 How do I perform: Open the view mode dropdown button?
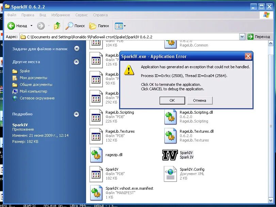pyautogui.click(x=120, y=26)
